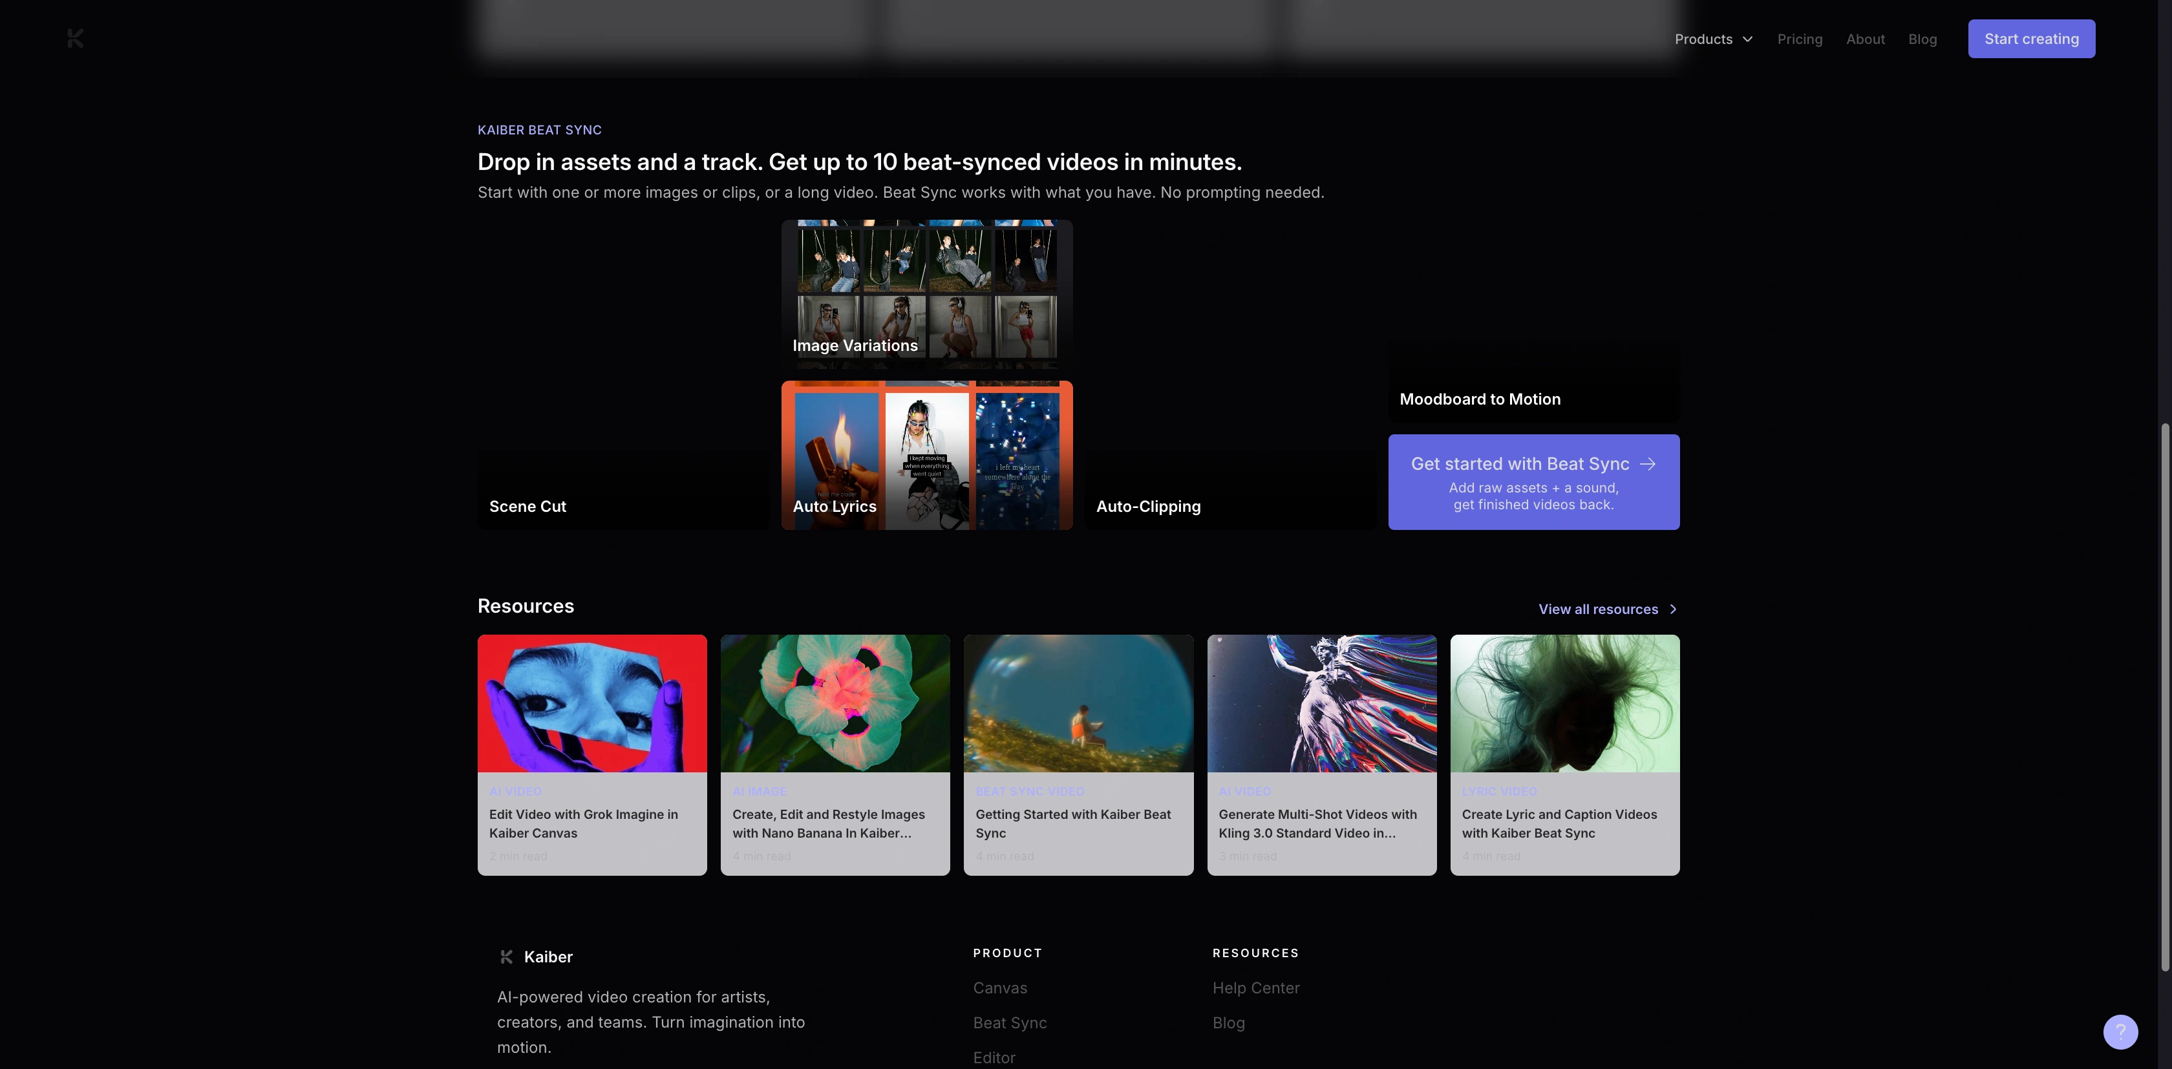Open the help question mark bubble
Image resolution: width=2172 pixels, height=1069 pixels.
pos(2120,1031)
